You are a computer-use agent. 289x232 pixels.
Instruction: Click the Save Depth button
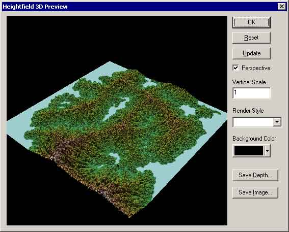255,175
